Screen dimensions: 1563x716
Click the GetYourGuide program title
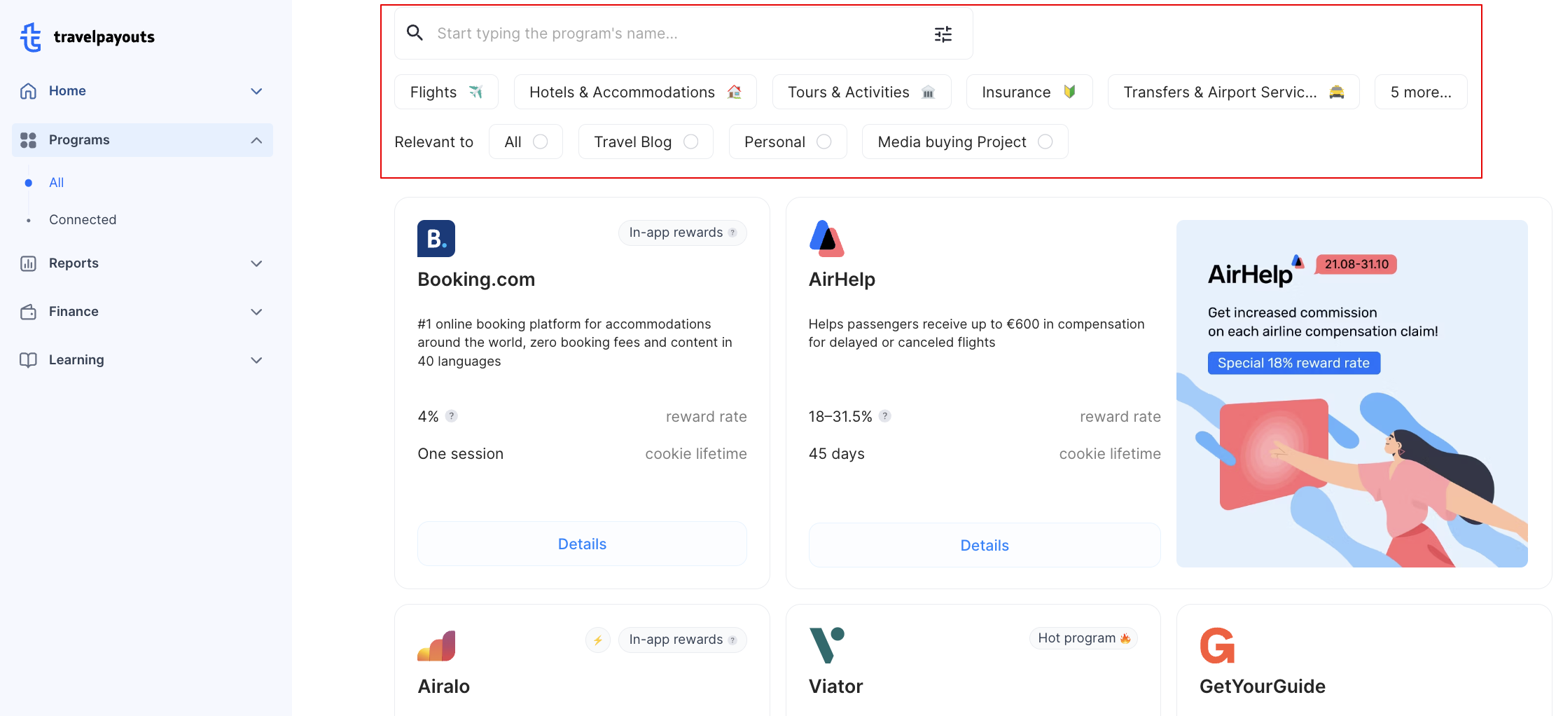click(1262, 687)
